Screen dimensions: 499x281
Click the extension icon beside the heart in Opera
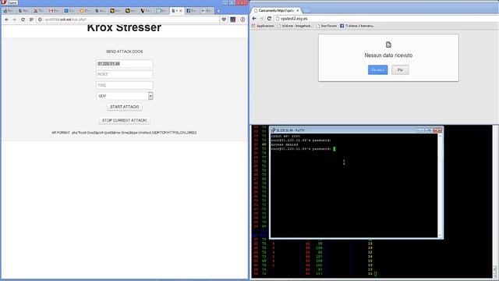pyautogui.click(x=233, y=20)
